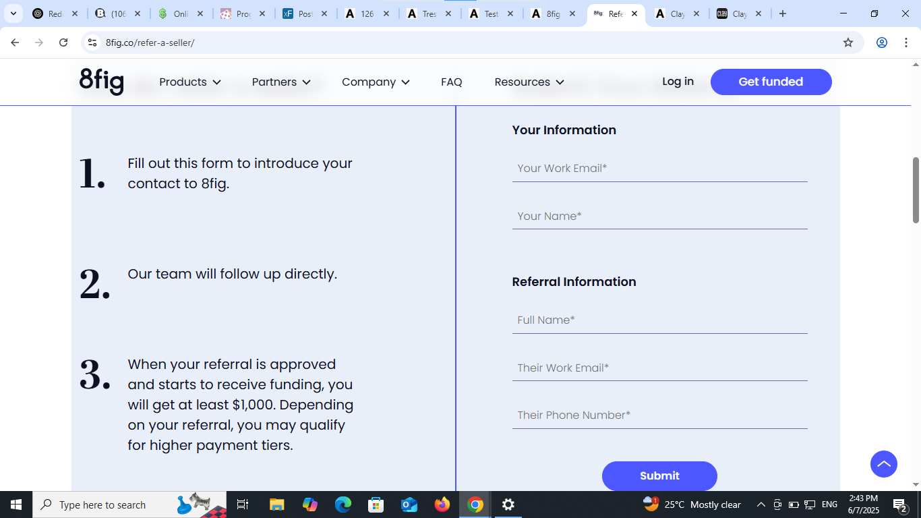Click the "Your Information" heading
The image size is (921, 518).
564,130
